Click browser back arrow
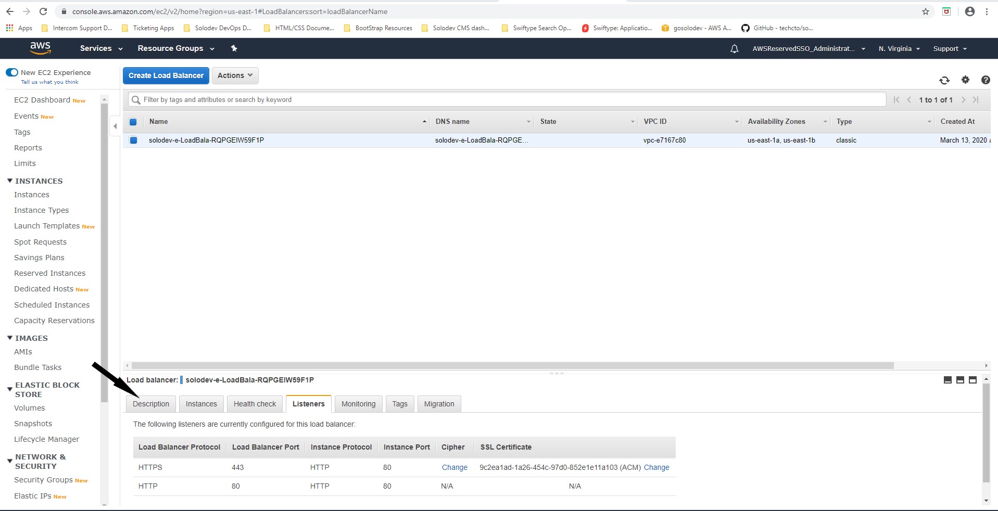This screenshot has width=998, height=511. [10, 11]
